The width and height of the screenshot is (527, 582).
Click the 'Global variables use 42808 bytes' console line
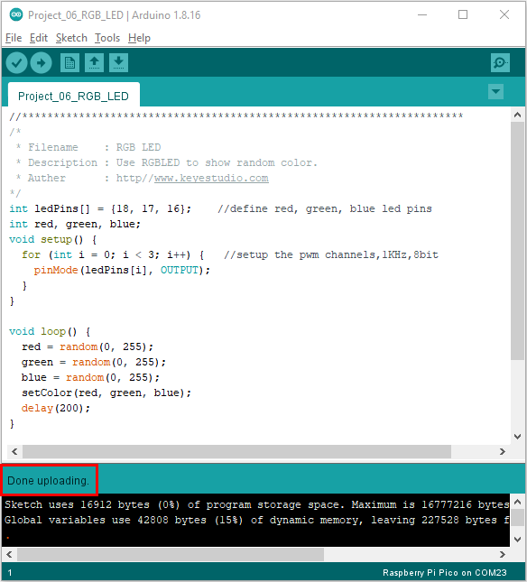(257, 520)
